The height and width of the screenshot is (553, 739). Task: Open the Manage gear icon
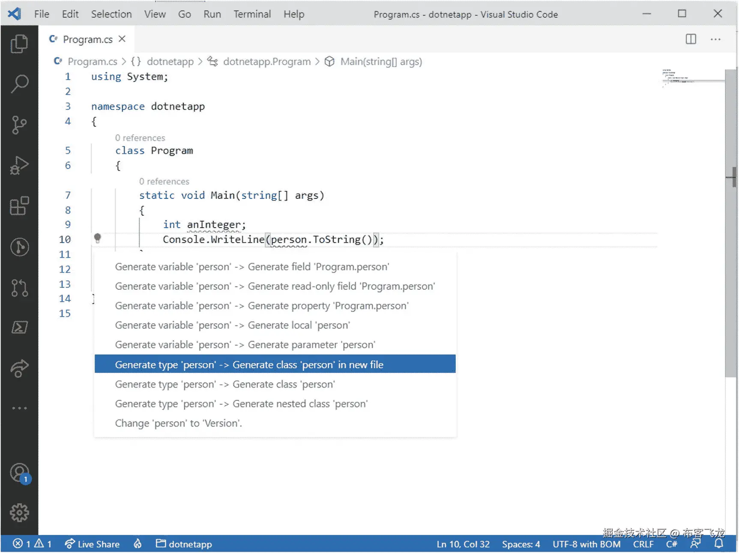coord(19,512)
